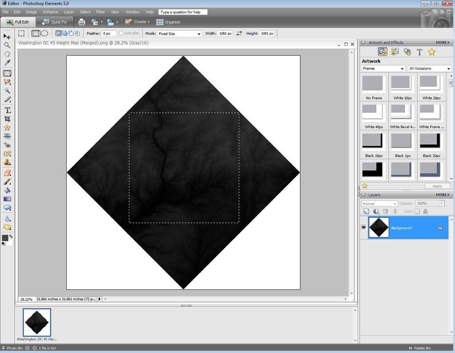
Task: Click the Organize button
Action: pos(168,22)
